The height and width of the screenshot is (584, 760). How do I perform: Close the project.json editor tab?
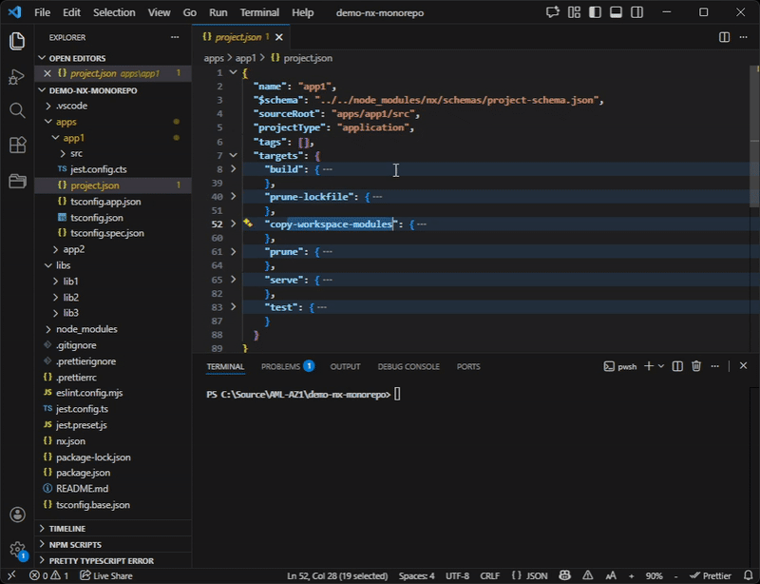(279, 37)
